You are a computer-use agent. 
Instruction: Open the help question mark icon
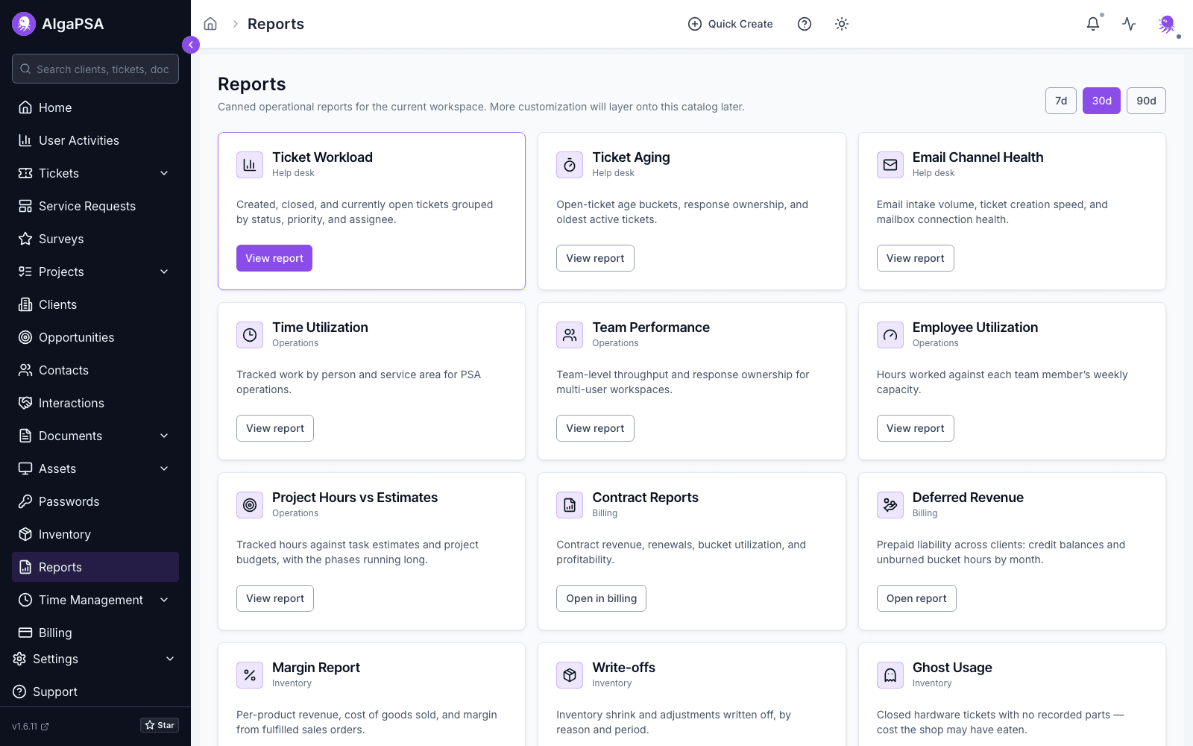click(x=805, y=24)
